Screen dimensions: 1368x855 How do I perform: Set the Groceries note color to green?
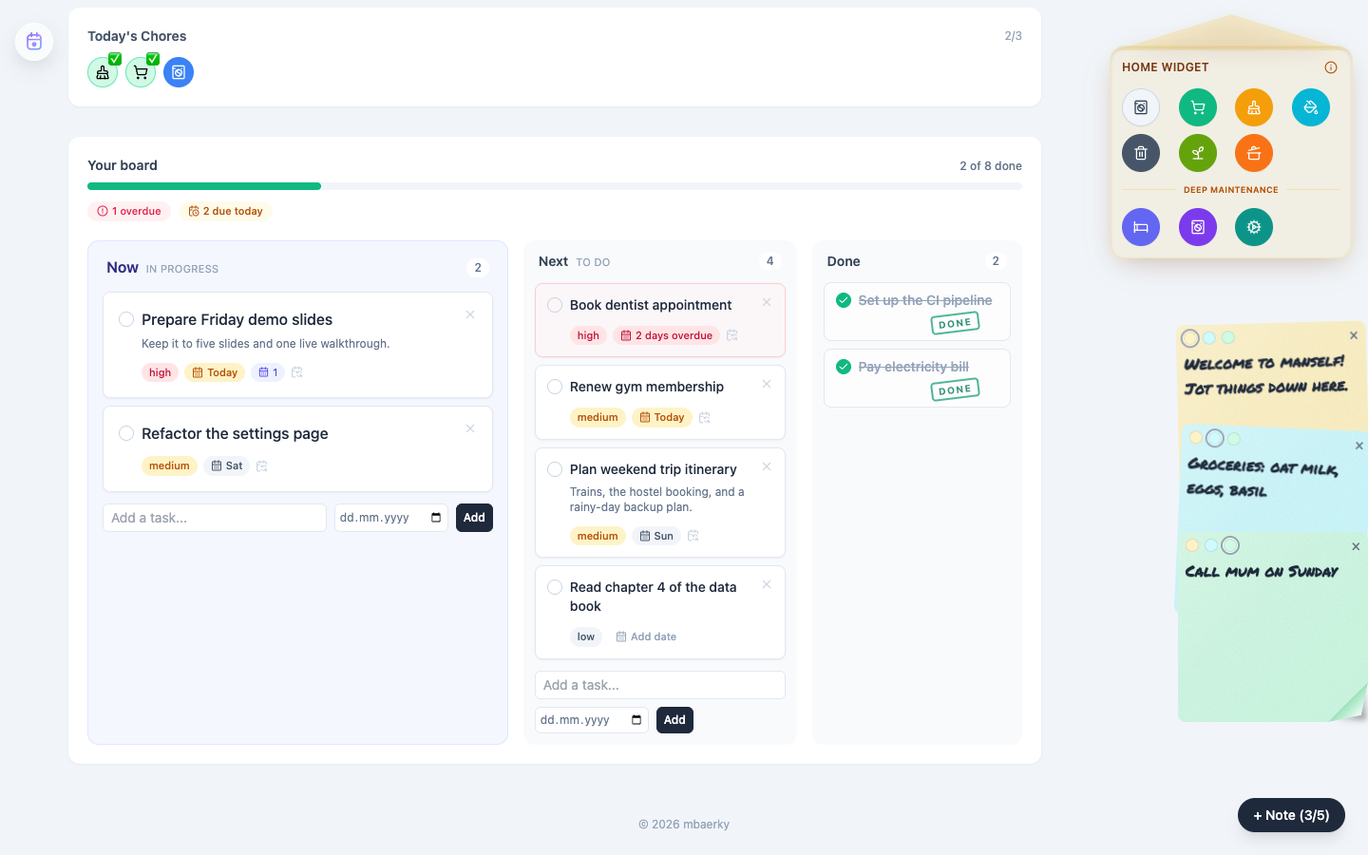[1234, 439]
